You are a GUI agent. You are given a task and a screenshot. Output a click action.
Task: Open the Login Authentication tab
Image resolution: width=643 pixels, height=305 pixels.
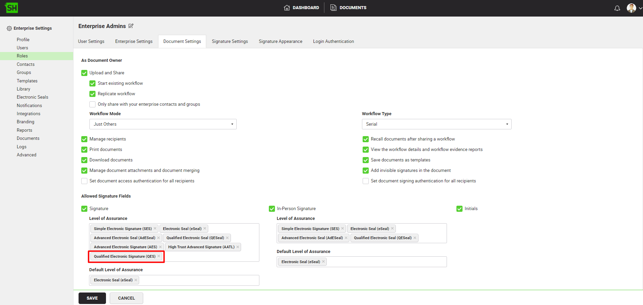point(333,42)
